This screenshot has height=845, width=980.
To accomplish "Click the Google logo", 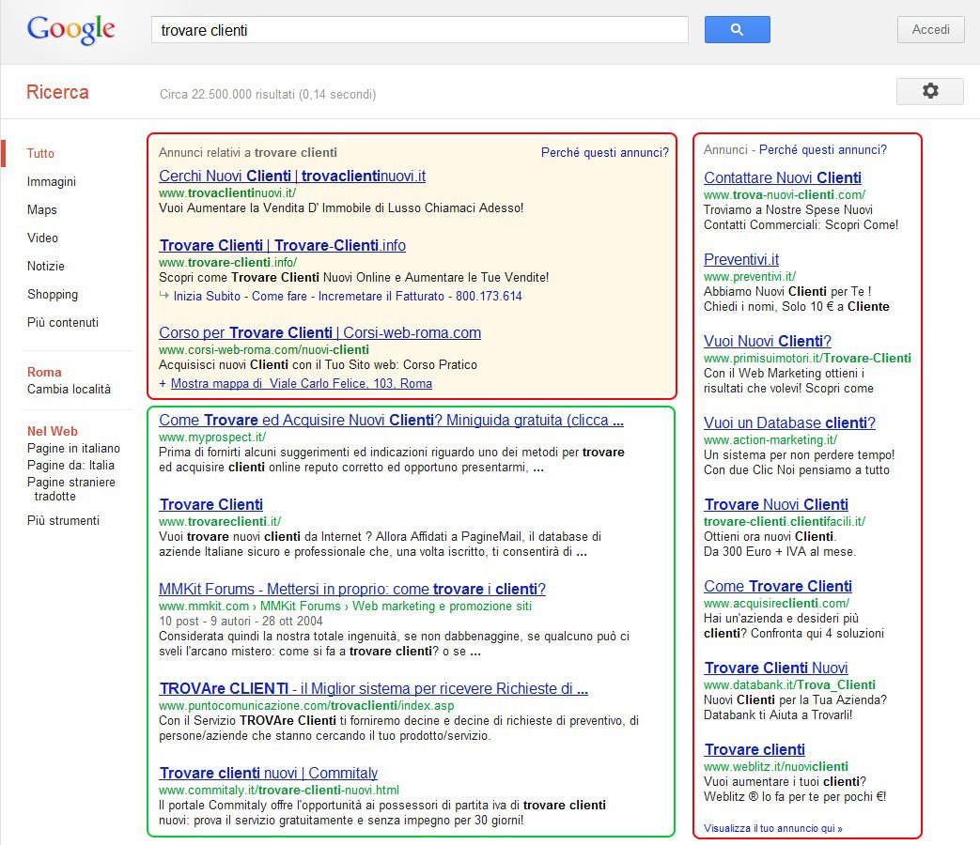I will (x=70, y=29).
